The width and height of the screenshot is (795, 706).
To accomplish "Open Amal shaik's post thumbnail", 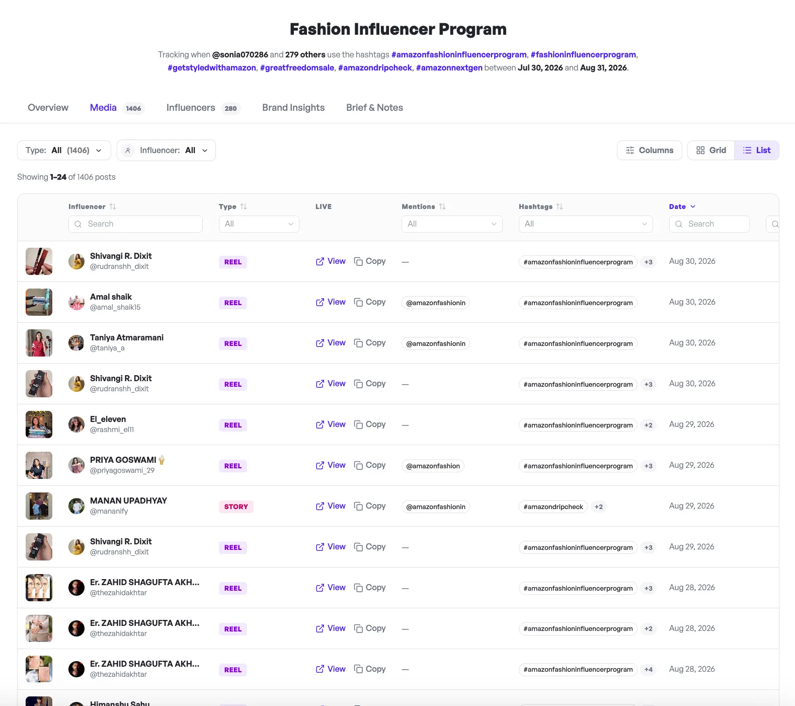I will pyautogui.click(x=39, y=302).
